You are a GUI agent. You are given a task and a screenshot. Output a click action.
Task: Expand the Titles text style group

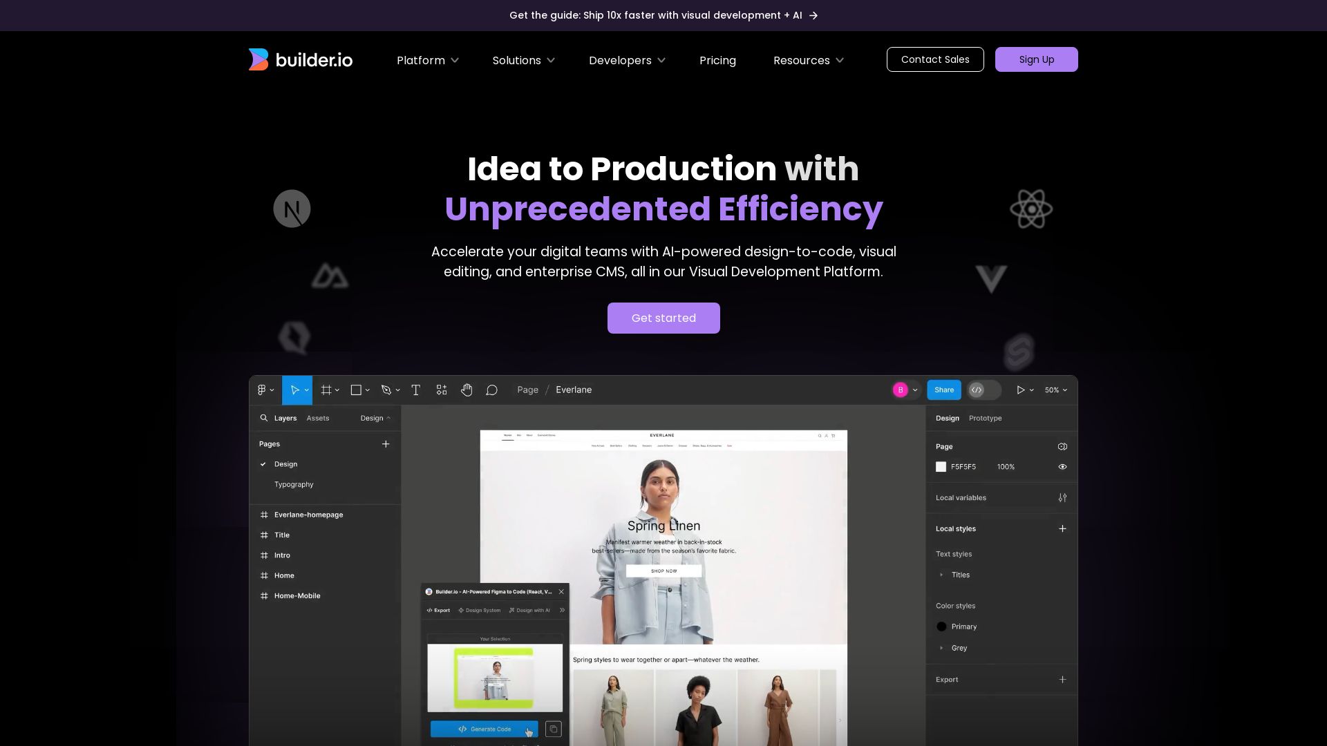[x=941, y=575]
